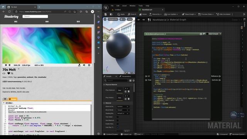Open the Perspective view mode dropdown
Screen dimensions: 247x139
tap(113, 19)
